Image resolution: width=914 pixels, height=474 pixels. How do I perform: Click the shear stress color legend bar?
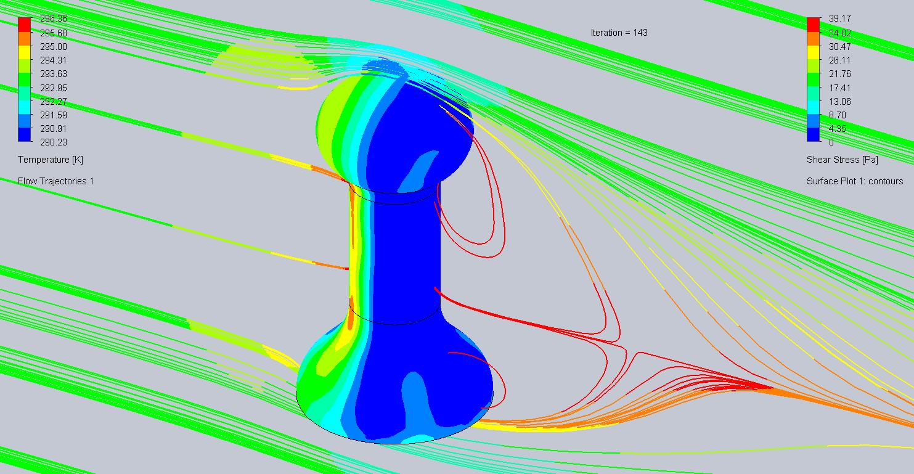coord(813,80)
